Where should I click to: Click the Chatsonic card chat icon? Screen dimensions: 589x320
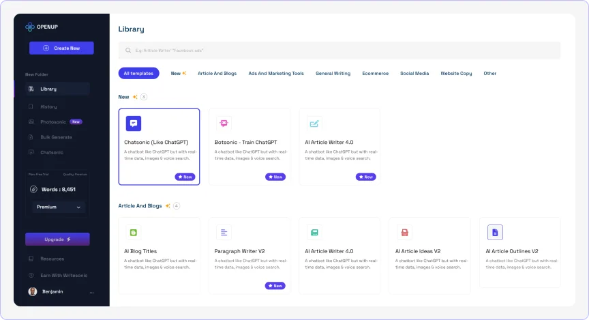(134, 123)
